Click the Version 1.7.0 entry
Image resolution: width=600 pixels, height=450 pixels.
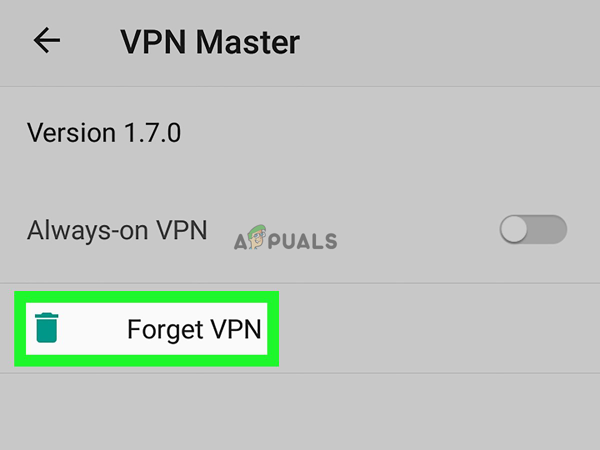[104, 133]
